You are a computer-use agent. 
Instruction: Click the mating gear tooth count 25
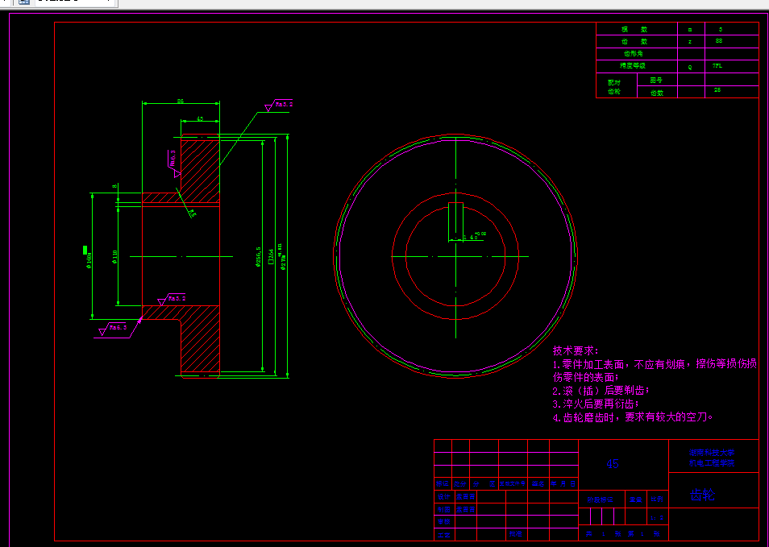click(x=717, y=90)
